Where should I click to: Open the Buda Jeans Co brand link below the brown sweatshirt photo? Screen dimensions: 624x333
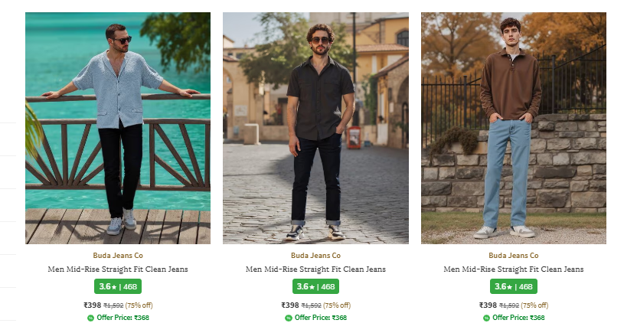513,256
